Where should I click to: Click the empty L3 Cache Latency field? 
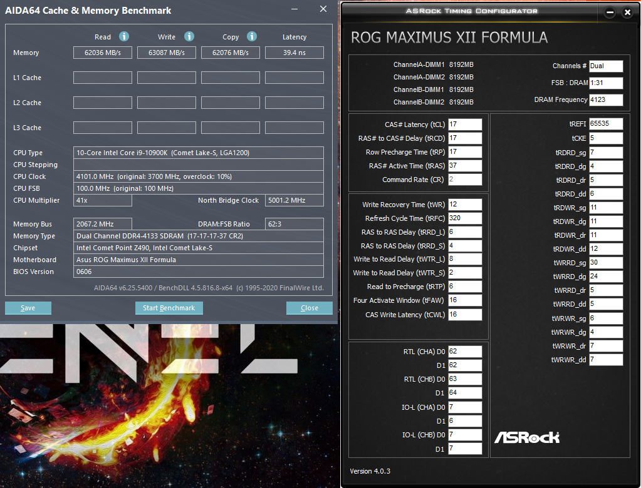[294, 128]
